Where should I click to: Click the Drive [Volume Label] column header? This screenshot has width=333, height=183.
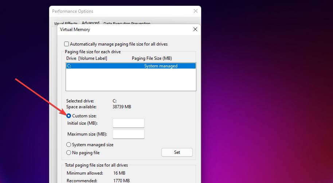(87, 58)
